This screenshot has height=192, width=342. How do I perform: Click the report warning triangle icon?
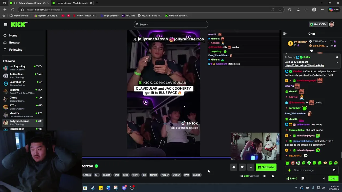point(273,176)
